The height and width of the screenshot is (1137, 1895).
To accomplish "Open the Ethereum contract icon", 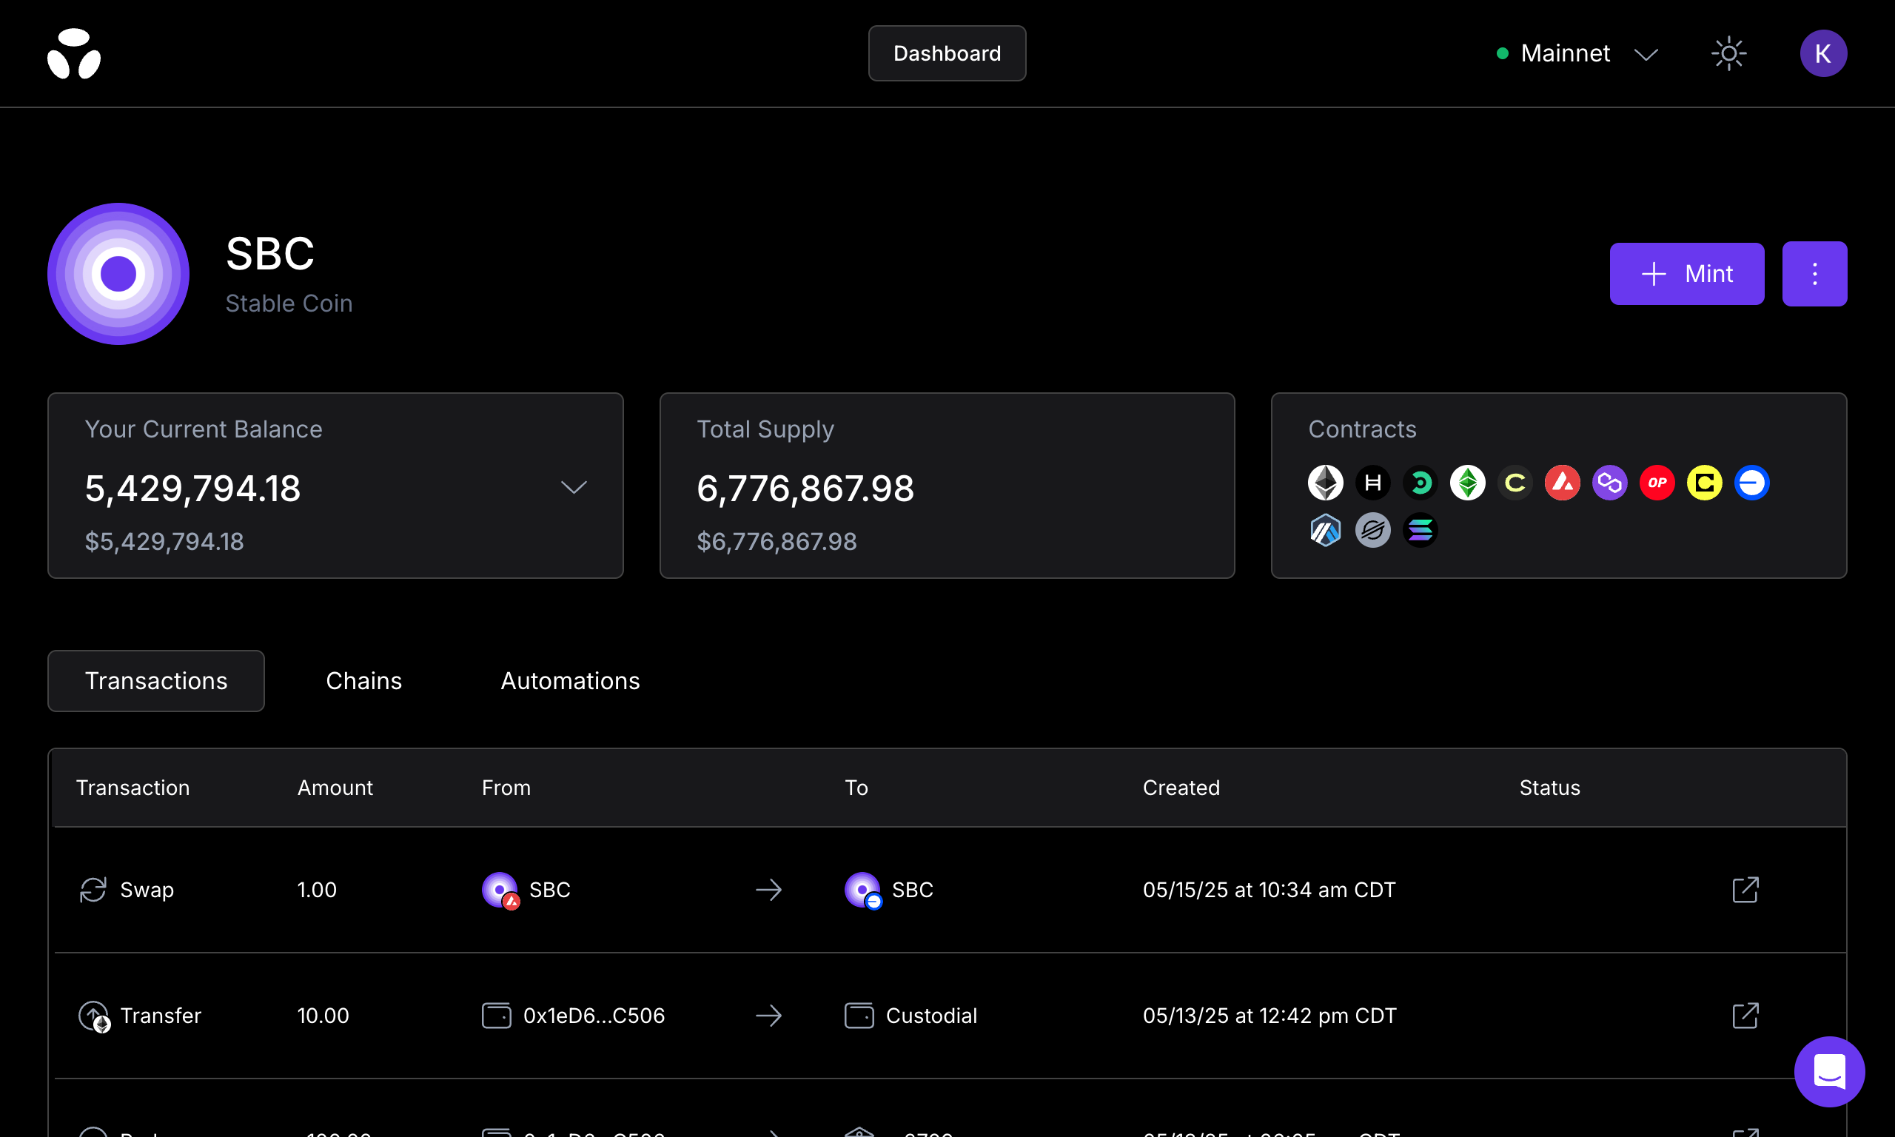I will 1325,483.
